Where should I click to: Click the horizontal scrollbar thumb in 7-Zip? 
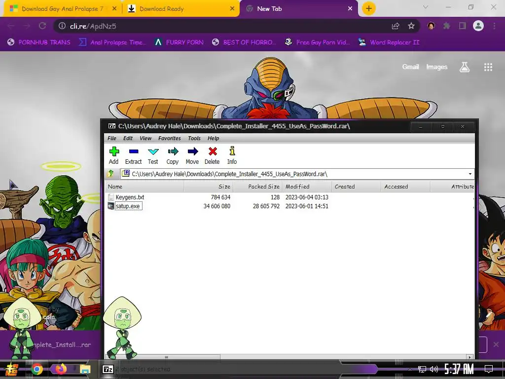point(166,357)
